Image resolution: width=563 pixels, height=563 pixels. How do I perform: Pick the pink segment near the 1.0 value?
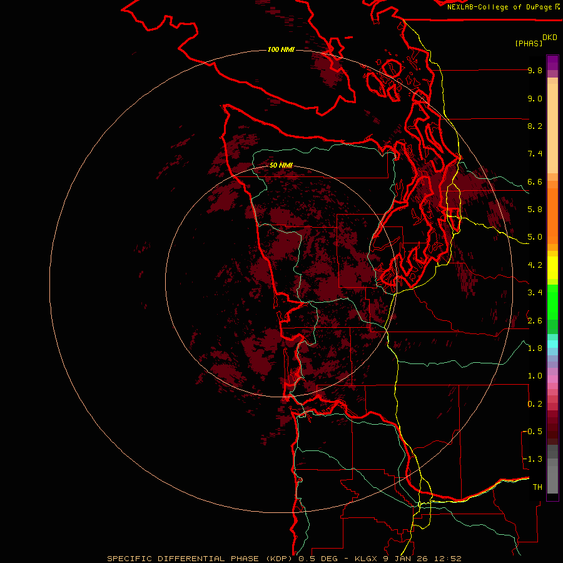pos(552,379)
